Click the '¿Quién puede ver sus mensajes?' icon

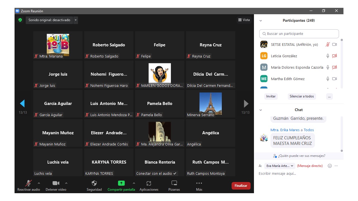tap(275, 156)
